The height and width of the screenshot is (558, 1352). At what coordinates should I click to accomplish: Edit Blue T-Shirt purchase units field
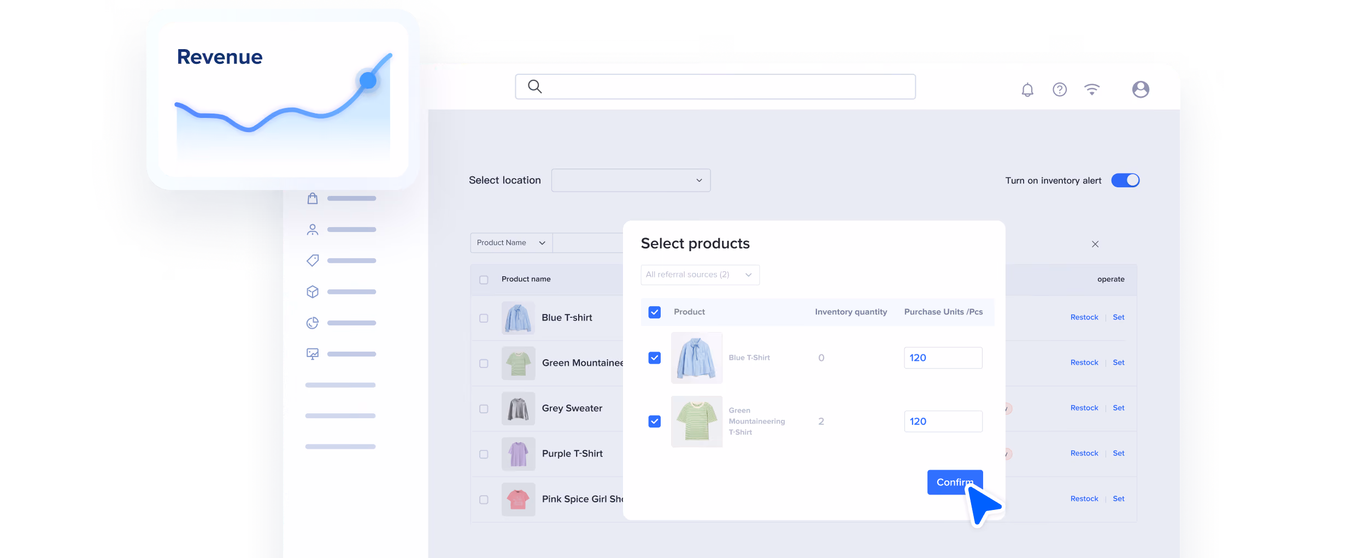[x=943, y=358]
